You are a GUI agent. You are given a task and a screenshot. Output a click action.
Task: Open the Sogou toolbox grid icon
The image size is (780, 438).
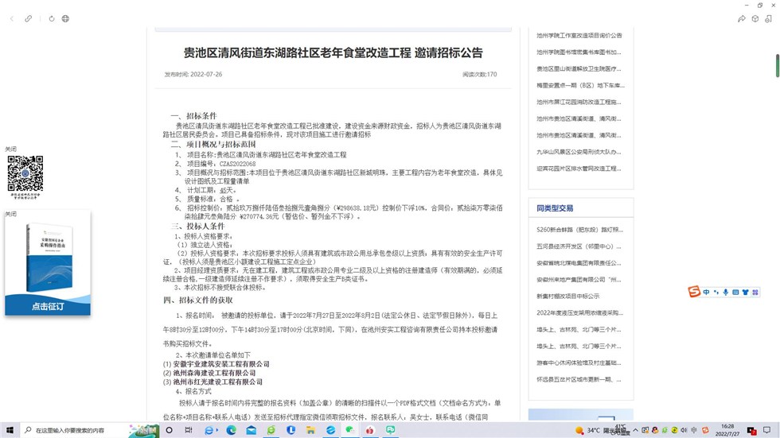click(755, 293)
